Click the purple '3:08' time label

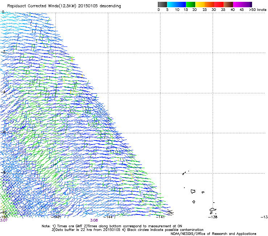coord(94,220)
